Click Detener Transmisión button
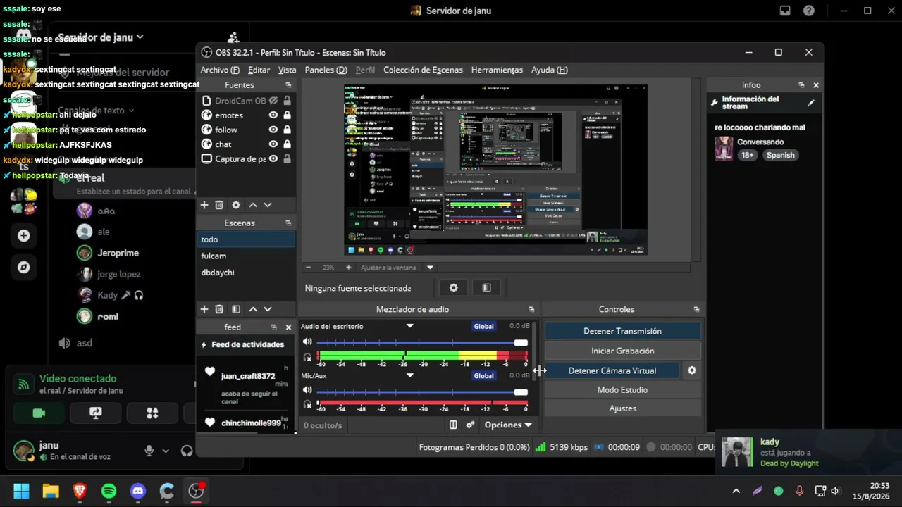902x507 pixels. pyautogui.click(x=622, y=331)
